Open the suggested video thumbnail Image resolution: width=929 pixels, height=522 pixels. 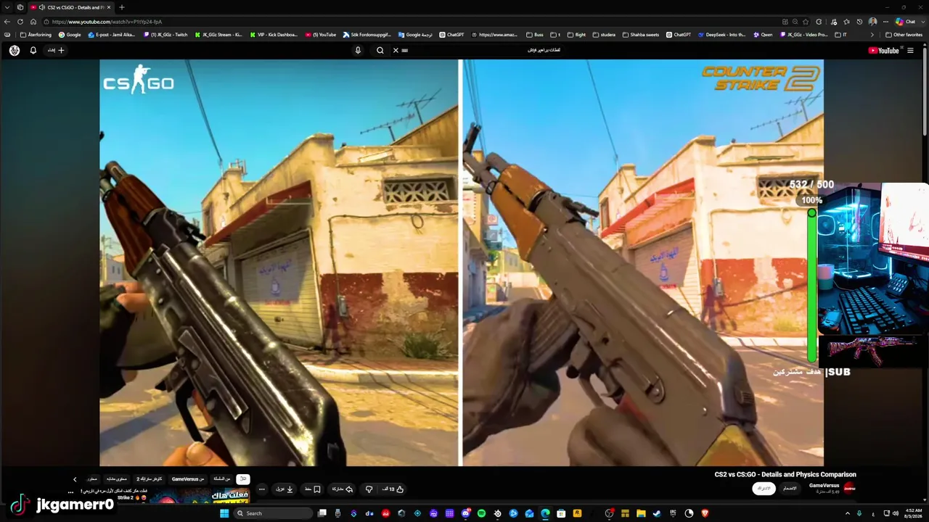pos(200,497)
